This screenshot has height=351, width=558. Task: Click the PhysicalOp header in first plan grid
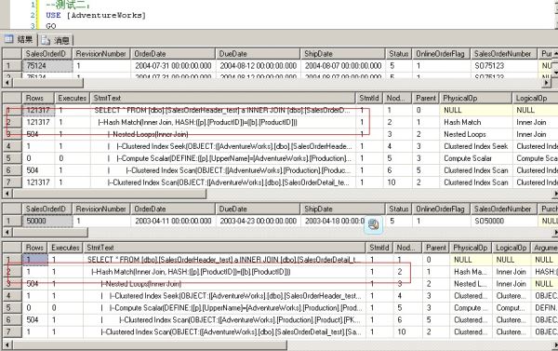(476, 98)
